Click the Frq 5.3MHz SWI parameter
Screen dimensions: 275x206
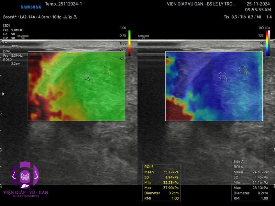13,56
